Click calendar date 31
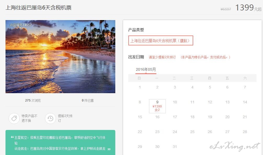Viewport: 263px width, 155px height. [175, 147]
